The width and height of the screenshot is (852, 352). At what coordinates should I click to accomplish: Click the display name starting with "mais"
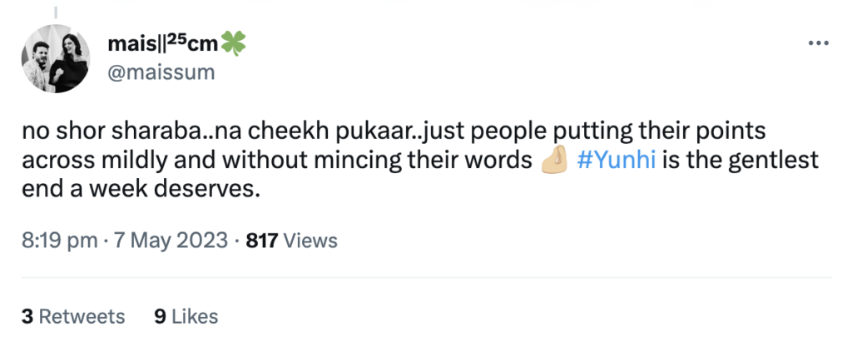137,46
